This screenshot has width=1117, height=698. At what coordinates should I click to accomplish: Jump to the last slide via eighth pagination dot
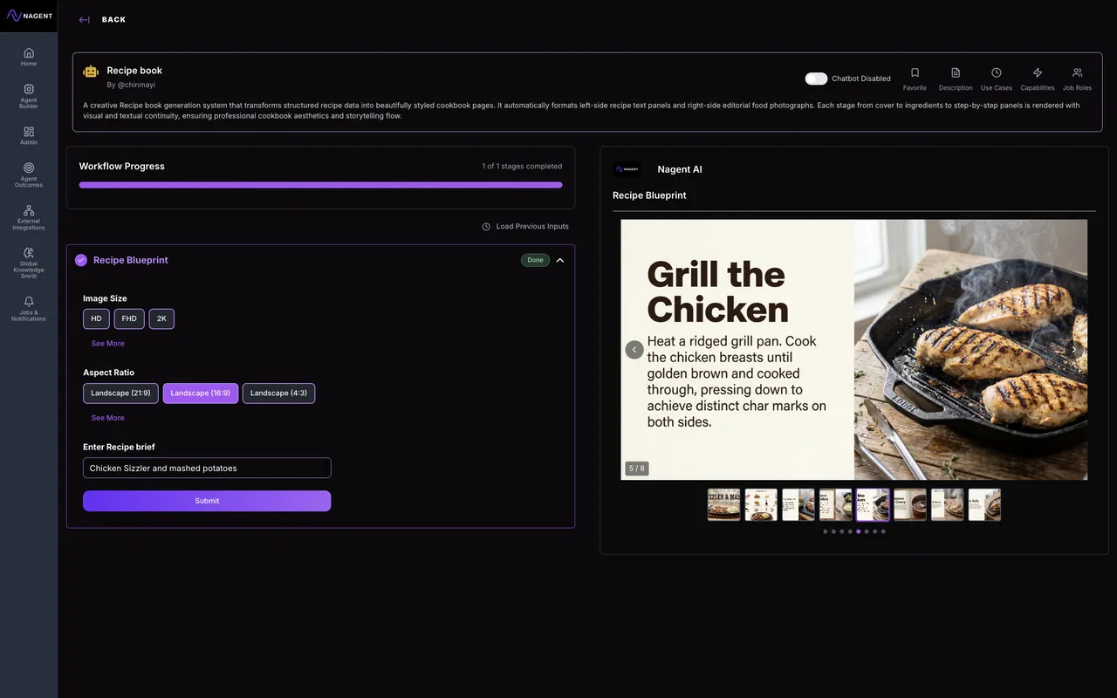click(883, 531)
